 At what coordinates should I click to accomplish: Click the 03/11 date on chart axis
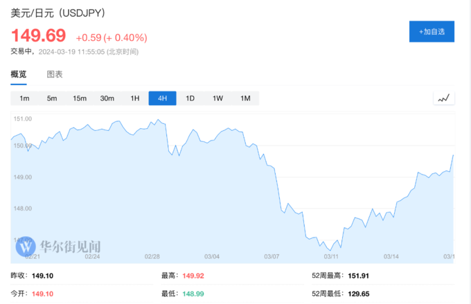point(331,256)
